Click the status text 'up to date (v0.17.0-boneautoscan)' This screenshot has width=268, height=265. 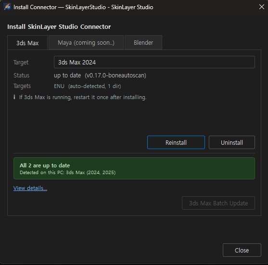pos(100,76)
